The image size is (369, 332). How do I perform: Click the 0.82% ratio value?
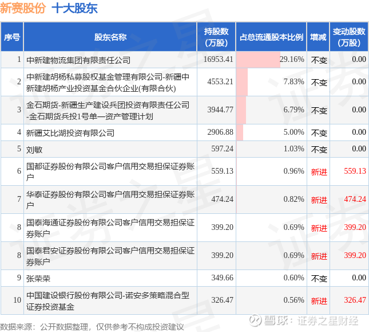click(x=294, y=199)
